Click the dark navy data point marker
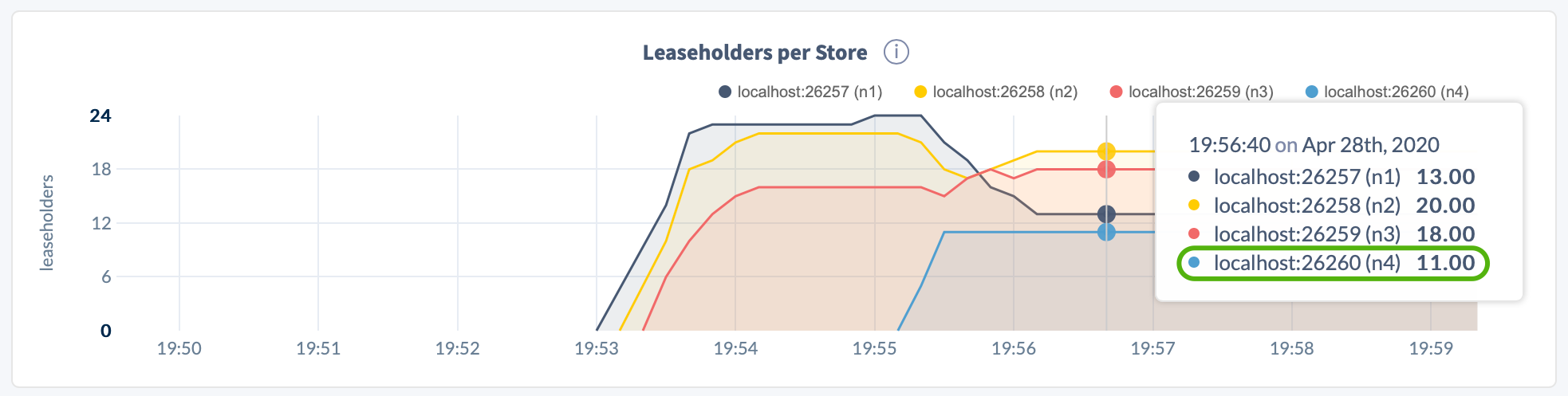Screen dimensions: 1568x396 tap(1106, 214)
